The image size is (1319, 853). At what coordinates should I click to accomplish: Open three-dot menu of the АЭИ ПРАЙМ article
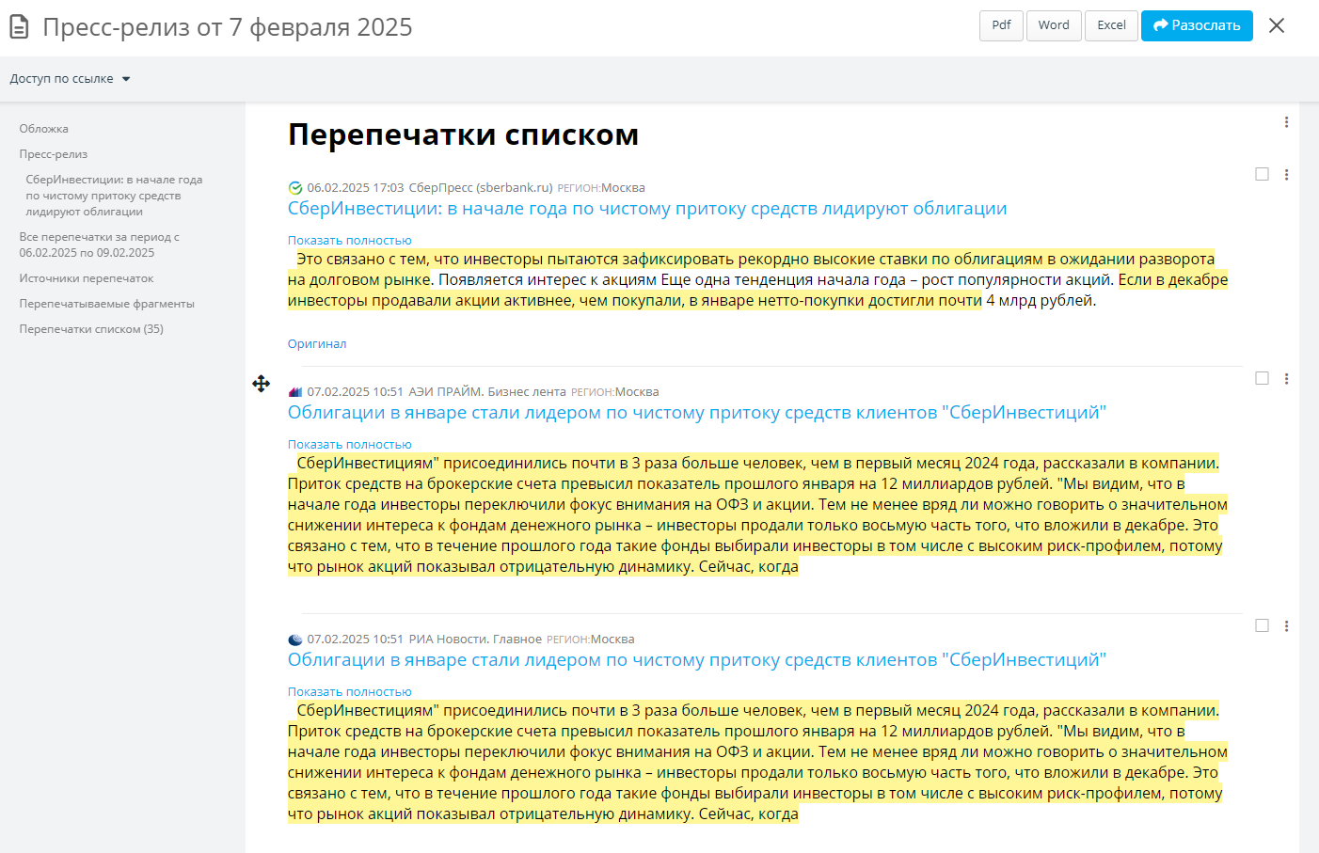1286,379
